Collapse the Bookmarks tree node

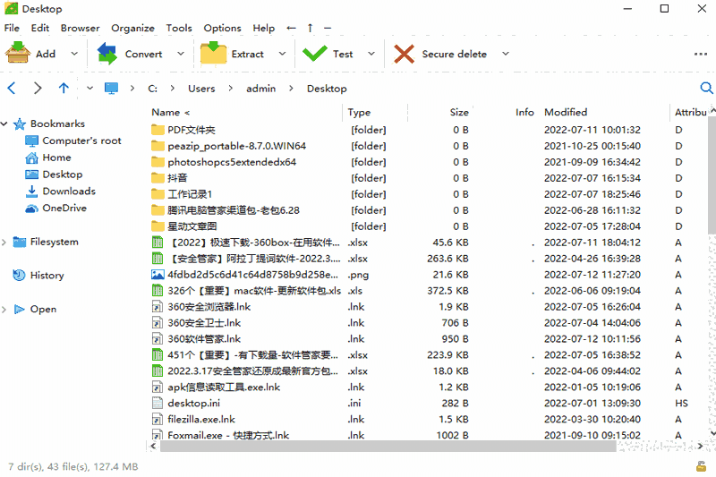4,124
